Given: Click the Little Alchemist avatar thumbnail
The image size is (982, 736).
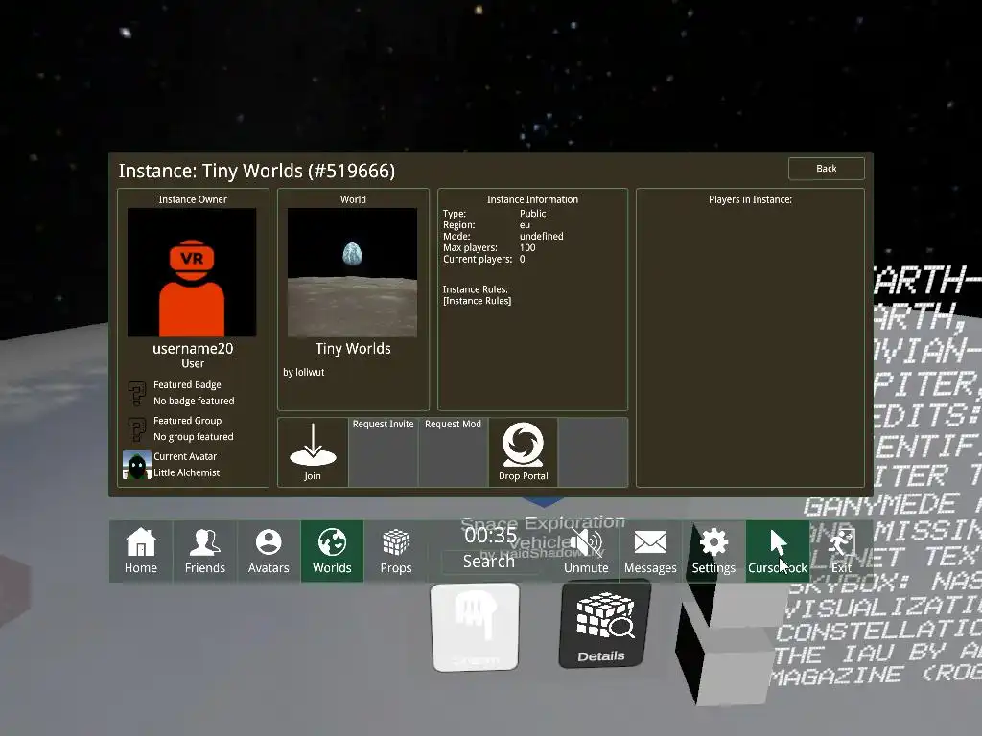Looking at the screenshot, I should click(x=136, y=465).
